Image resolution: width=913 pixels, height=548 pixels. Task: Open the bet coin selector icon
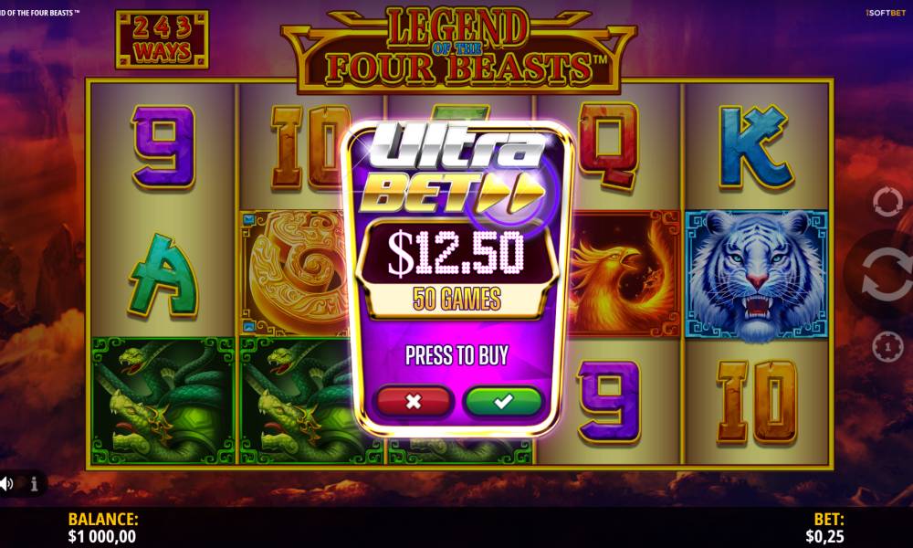[x=887, y=347]
